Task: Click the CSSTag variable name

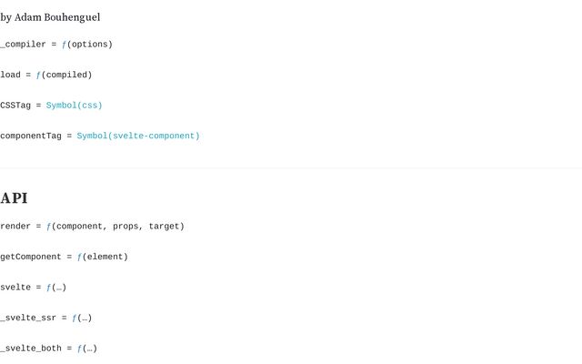Action: (15, 106)
